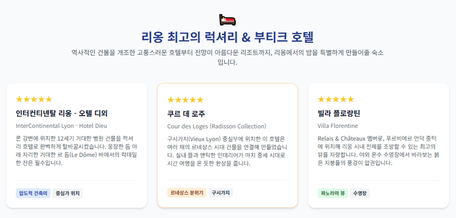Select the 르네상스 분위기 tag
This screenshot has height=218, width=456.
(x=187, y=193)
